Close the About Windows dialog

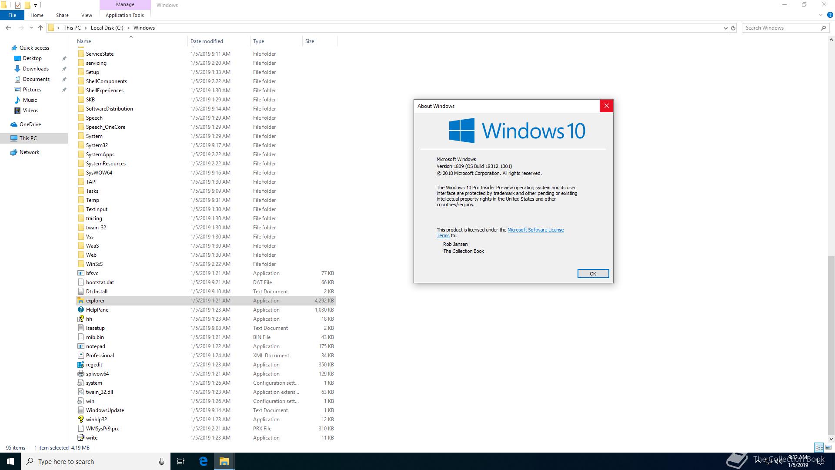click(x=606, y=106)
